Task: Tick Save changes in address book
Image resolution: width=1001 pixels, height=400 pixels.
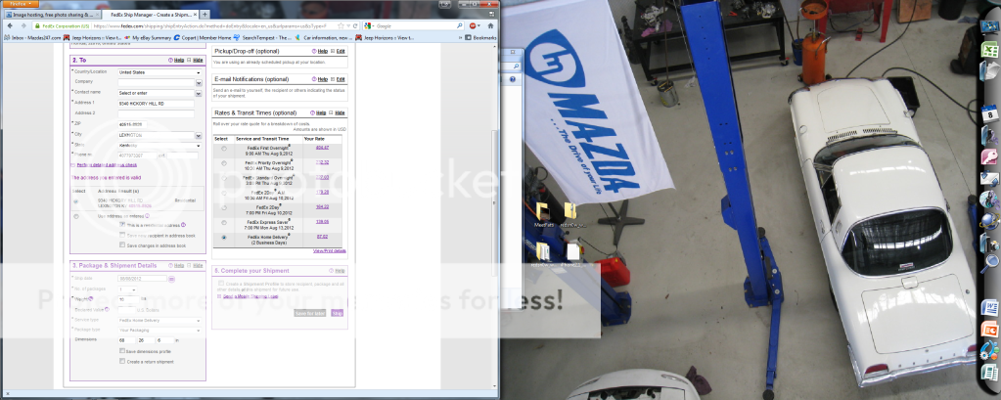Action: click(121, 244)
